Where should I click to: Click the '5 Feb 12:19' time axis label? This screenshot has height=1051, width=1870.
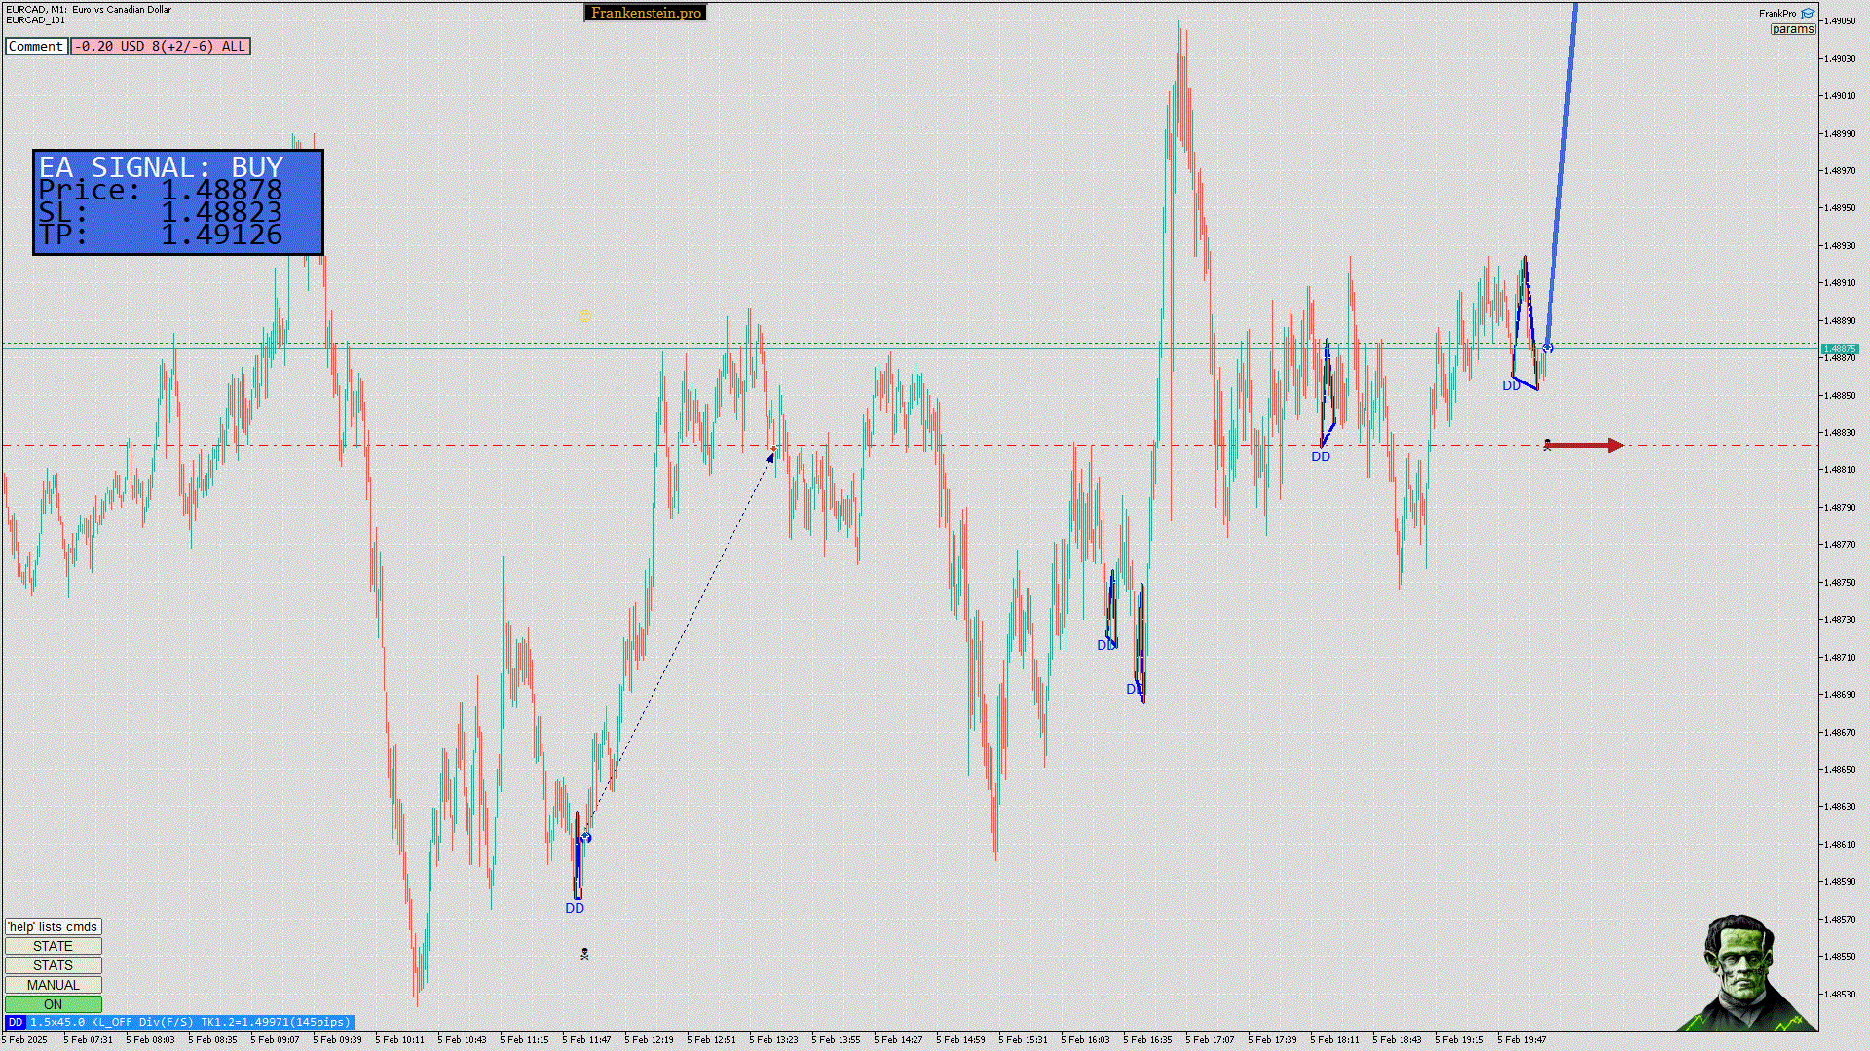[x=649, y=1039]
